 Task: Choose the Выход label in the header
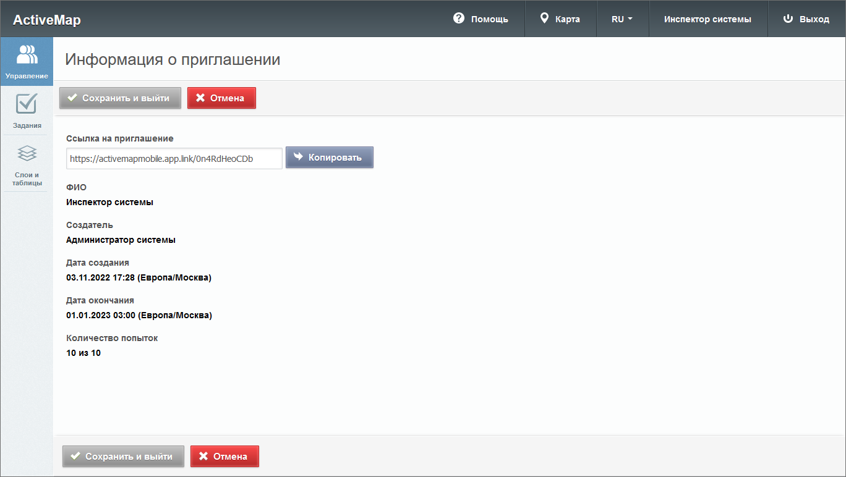click(814, 19)
